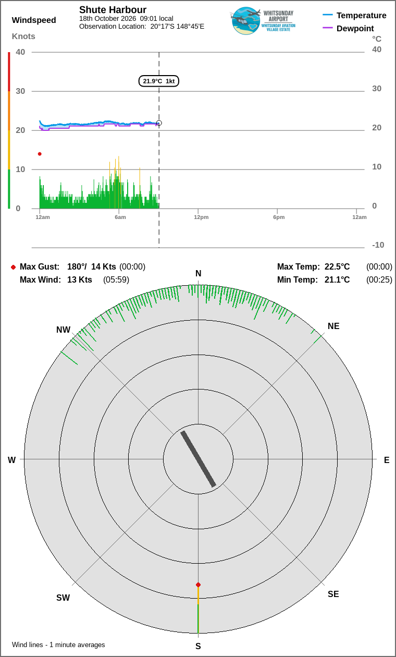
Task: Click the date 18th October 2026
Action: (x=107, y=18)
